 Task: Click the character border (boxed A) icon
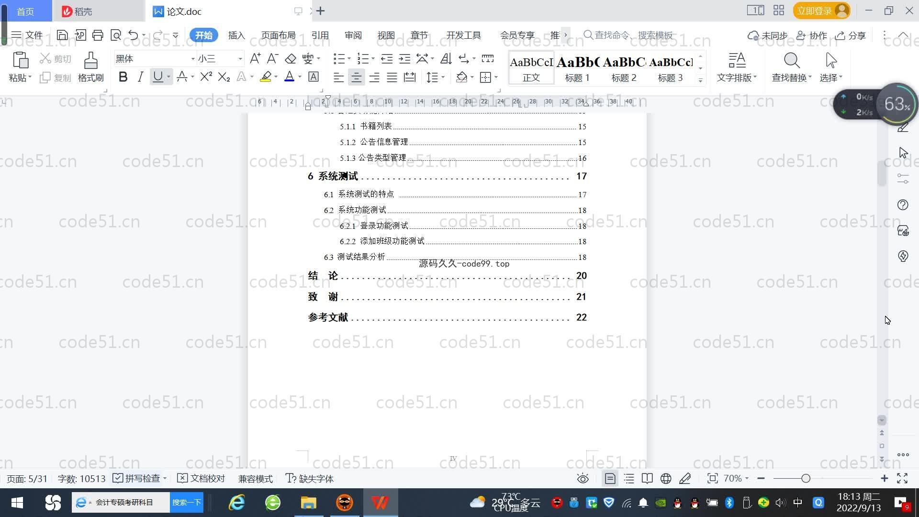313,77
